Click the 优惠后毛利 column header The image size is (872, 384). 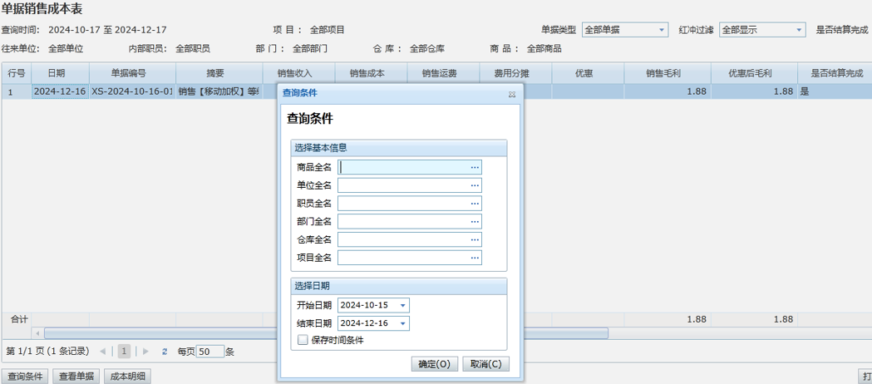click(750, 73)
